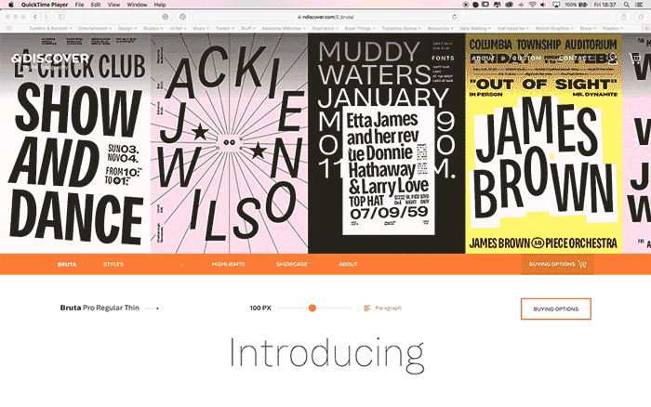This screenshot has height=407, width=651.
Task: Open the Window menu
Action: (x=137, y=5)
